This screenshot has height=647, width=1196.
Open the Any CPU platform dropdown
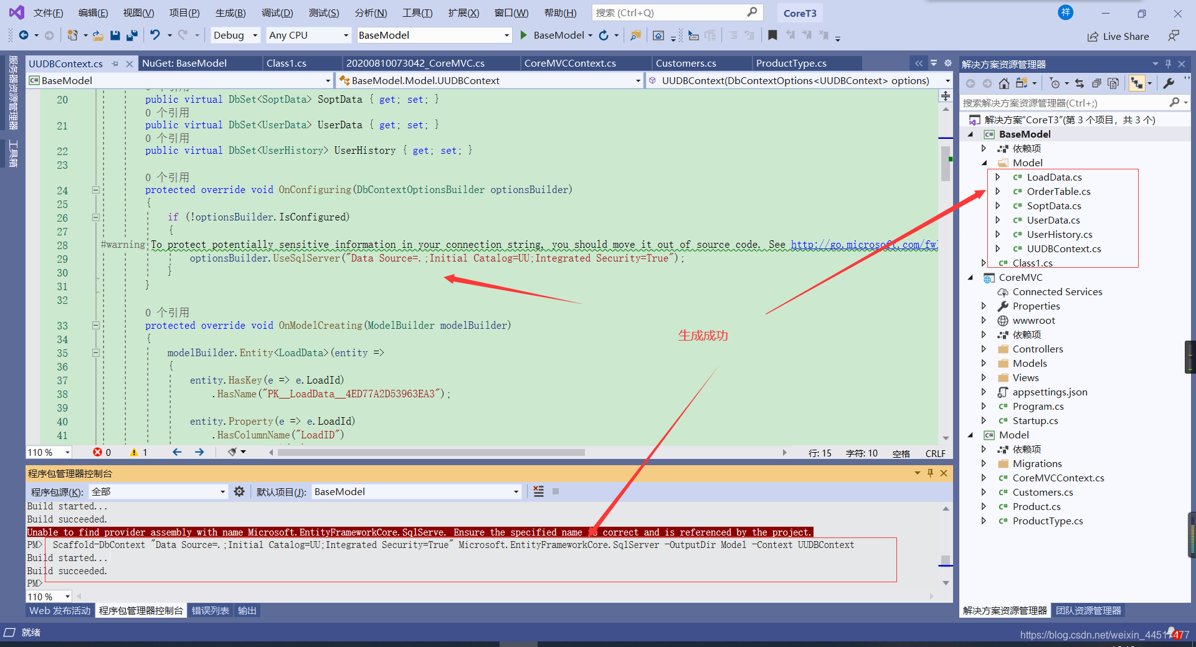click(x=308, y=35)
